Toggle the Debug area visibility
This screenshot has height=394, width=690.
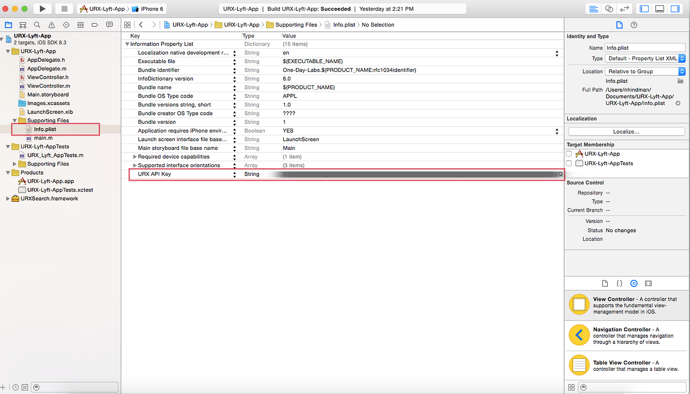660,9
